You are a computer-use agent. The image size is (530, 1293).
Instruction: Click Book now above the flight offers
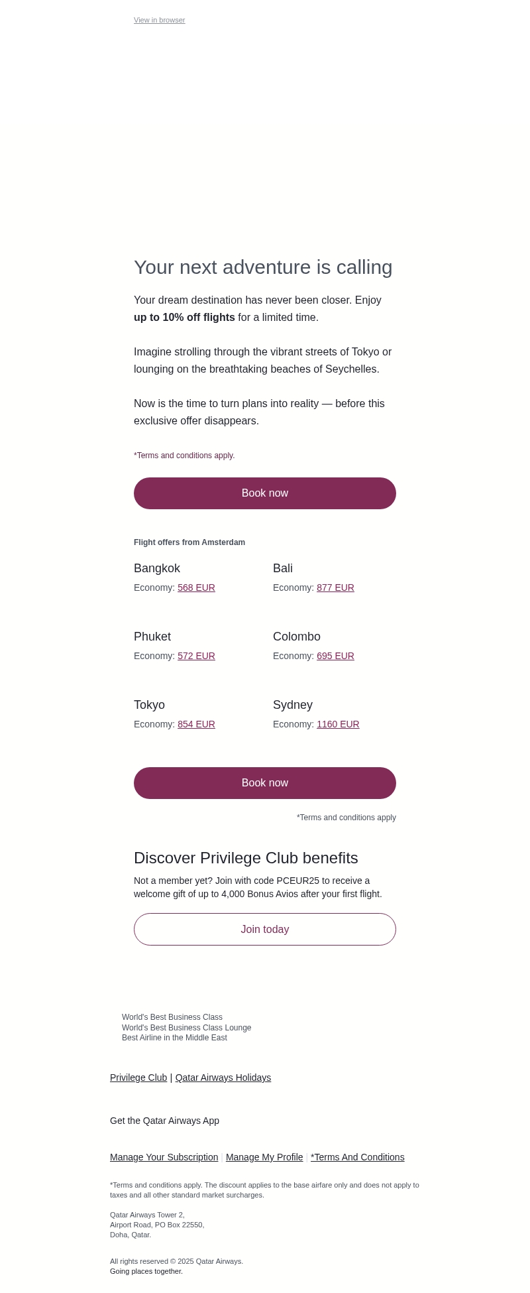click(x=265, y=493)
